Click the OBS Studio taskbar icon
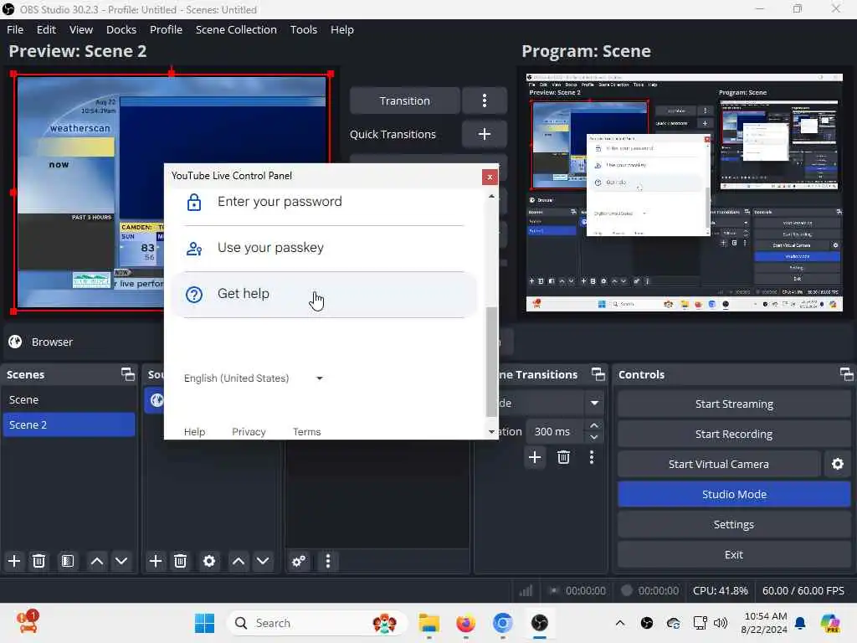The width and height of the screenshot is (857, 643). pyautogui.click(x=540, y=623)
